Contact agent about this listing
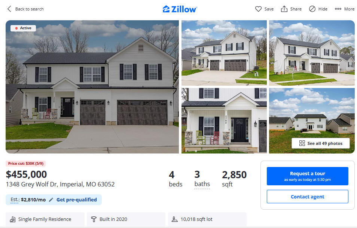Screen dimensions: 357x228 (307, 197)
